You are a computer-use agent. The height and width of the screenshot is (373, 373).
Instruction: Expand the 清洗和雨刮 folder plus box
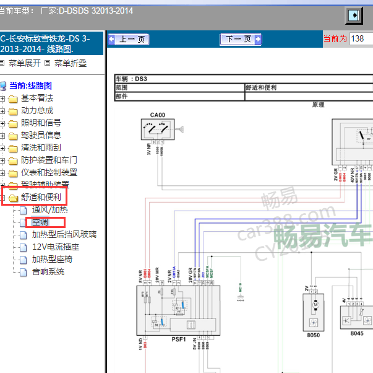click(2, 148)
